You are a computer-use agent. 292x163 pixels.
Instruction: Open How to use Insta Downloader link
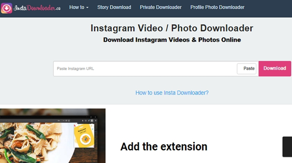[x=172, y=93]
